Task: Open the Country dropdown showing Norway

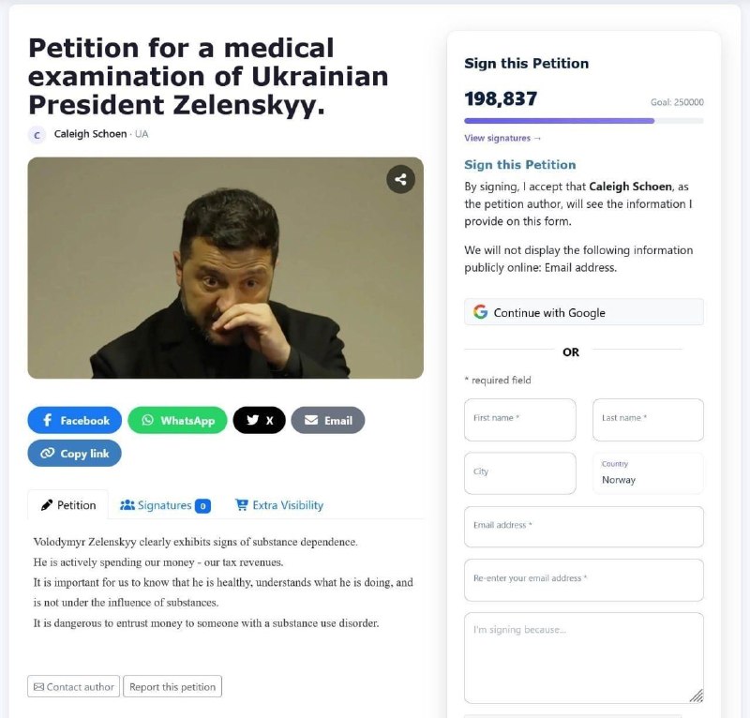Action: pos(648,473)
